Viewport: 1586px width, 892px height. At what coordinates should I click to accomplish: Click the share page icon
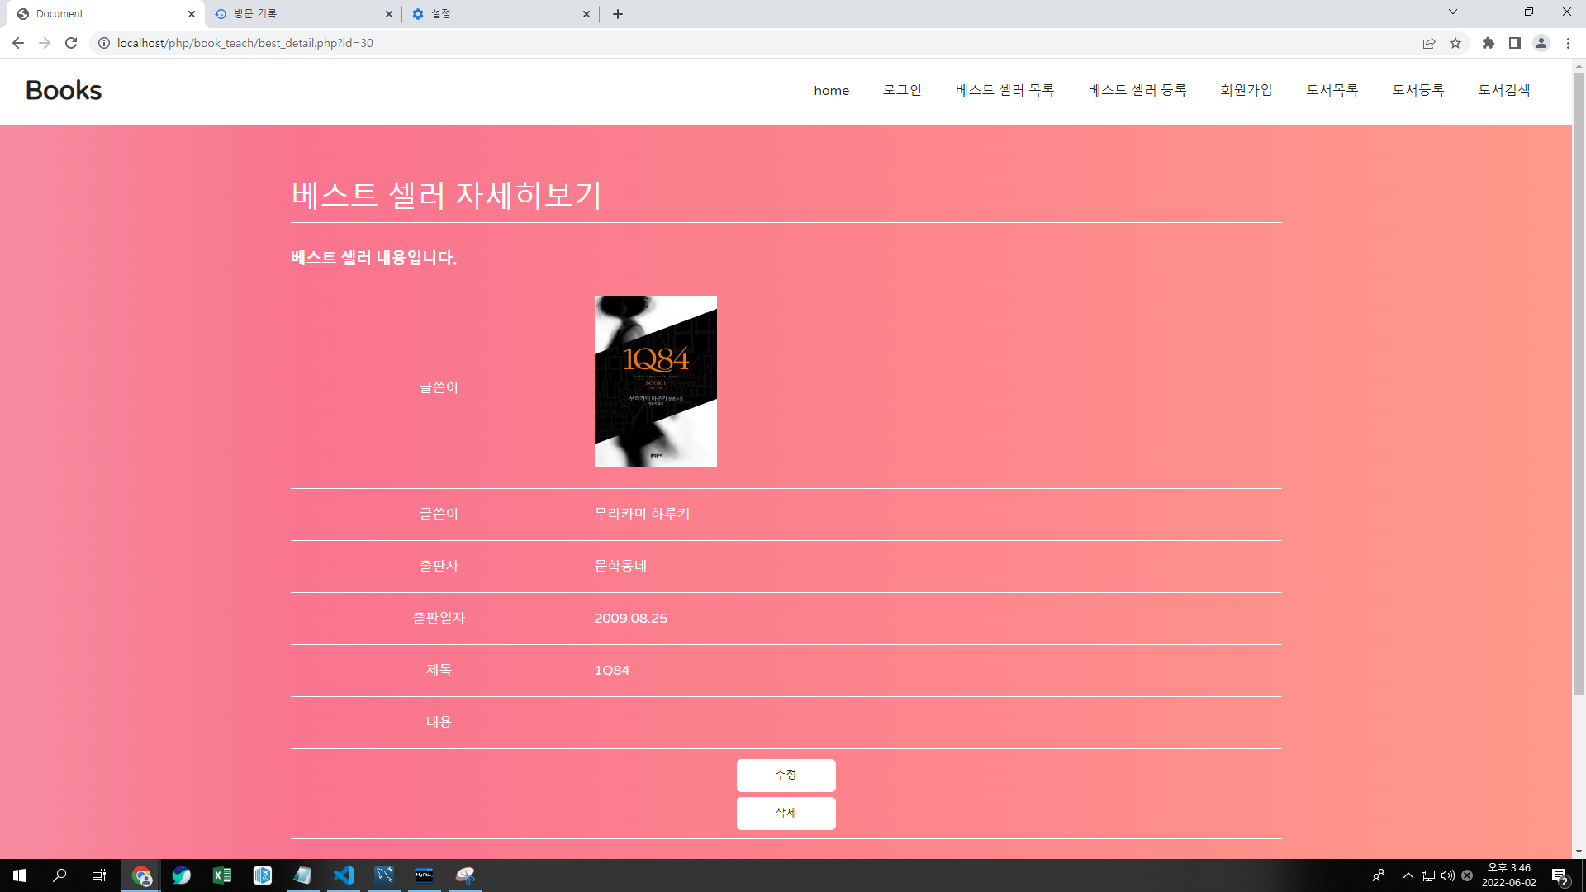click(x=1429, y=43)
